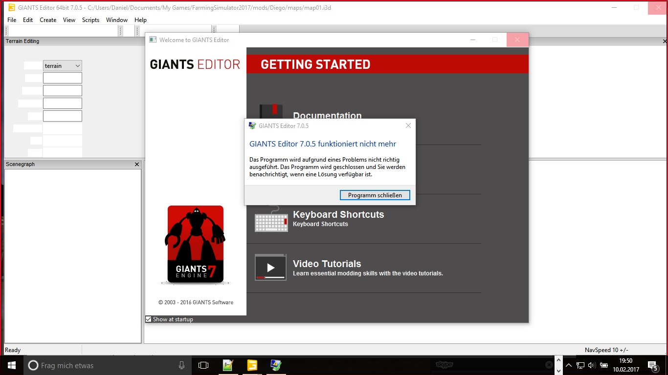Expand the terrain dropdown in Terrain Editing
Viewport: 668px width, 375px height.
pyautogui.click(x=77, y=66)
